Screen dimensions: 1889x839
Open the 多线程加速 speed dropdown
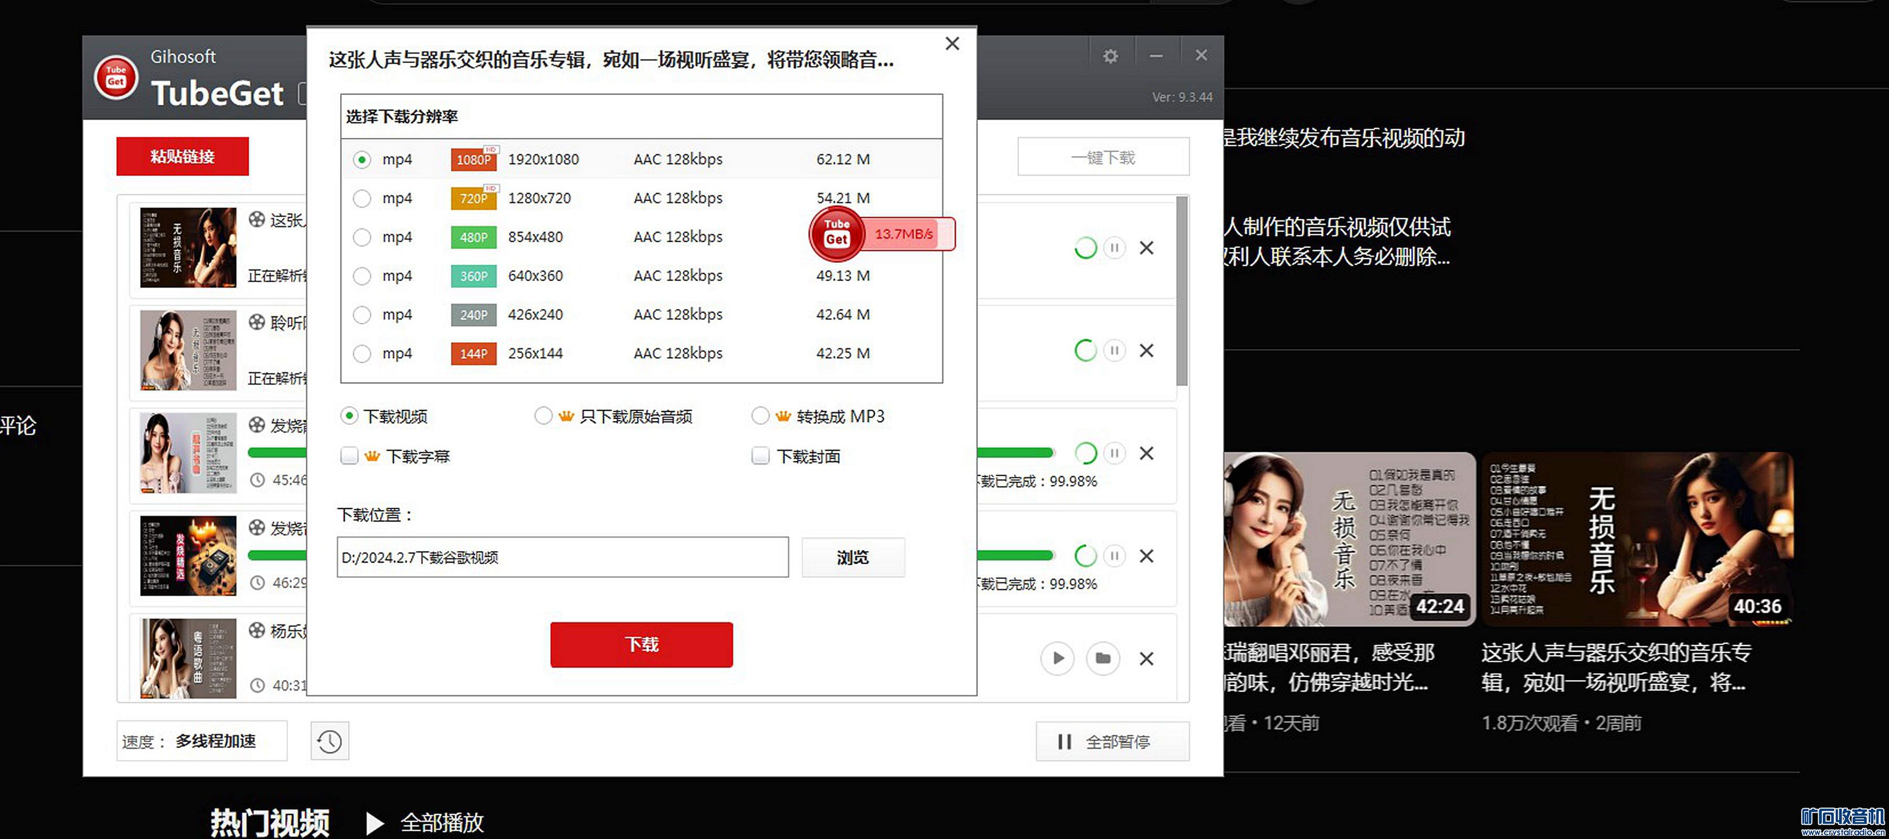pos(215,741)
